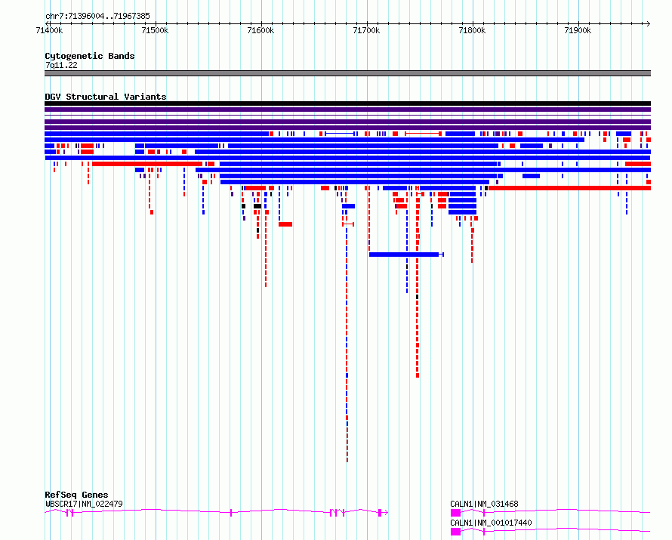Click the gray 7q11.22 cytogenetic band bar
The height and width of the screenshot is (540, 672).
tap(347, 73)
